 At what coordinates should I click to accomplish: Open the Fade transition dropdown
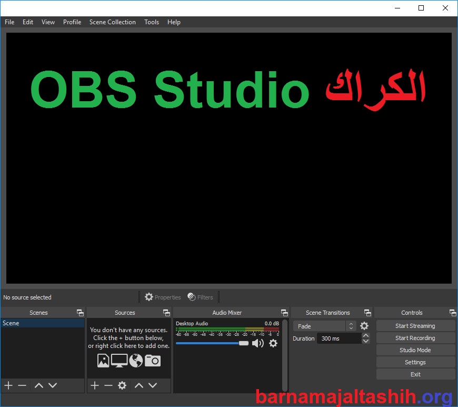(324, 326)
